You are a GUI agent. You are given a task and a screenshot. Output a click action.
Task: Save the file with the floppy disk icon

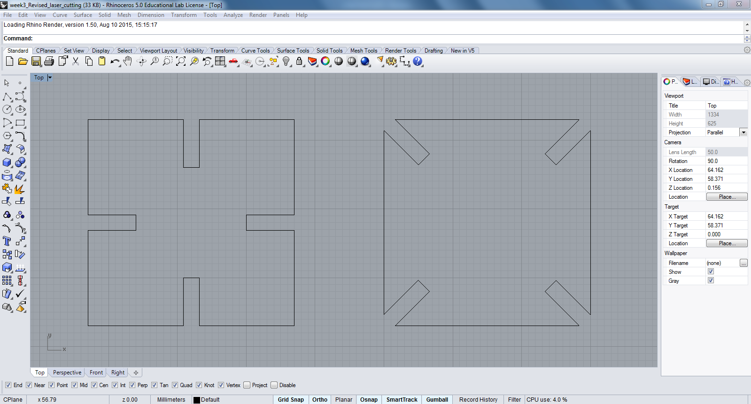pos(36,61)
